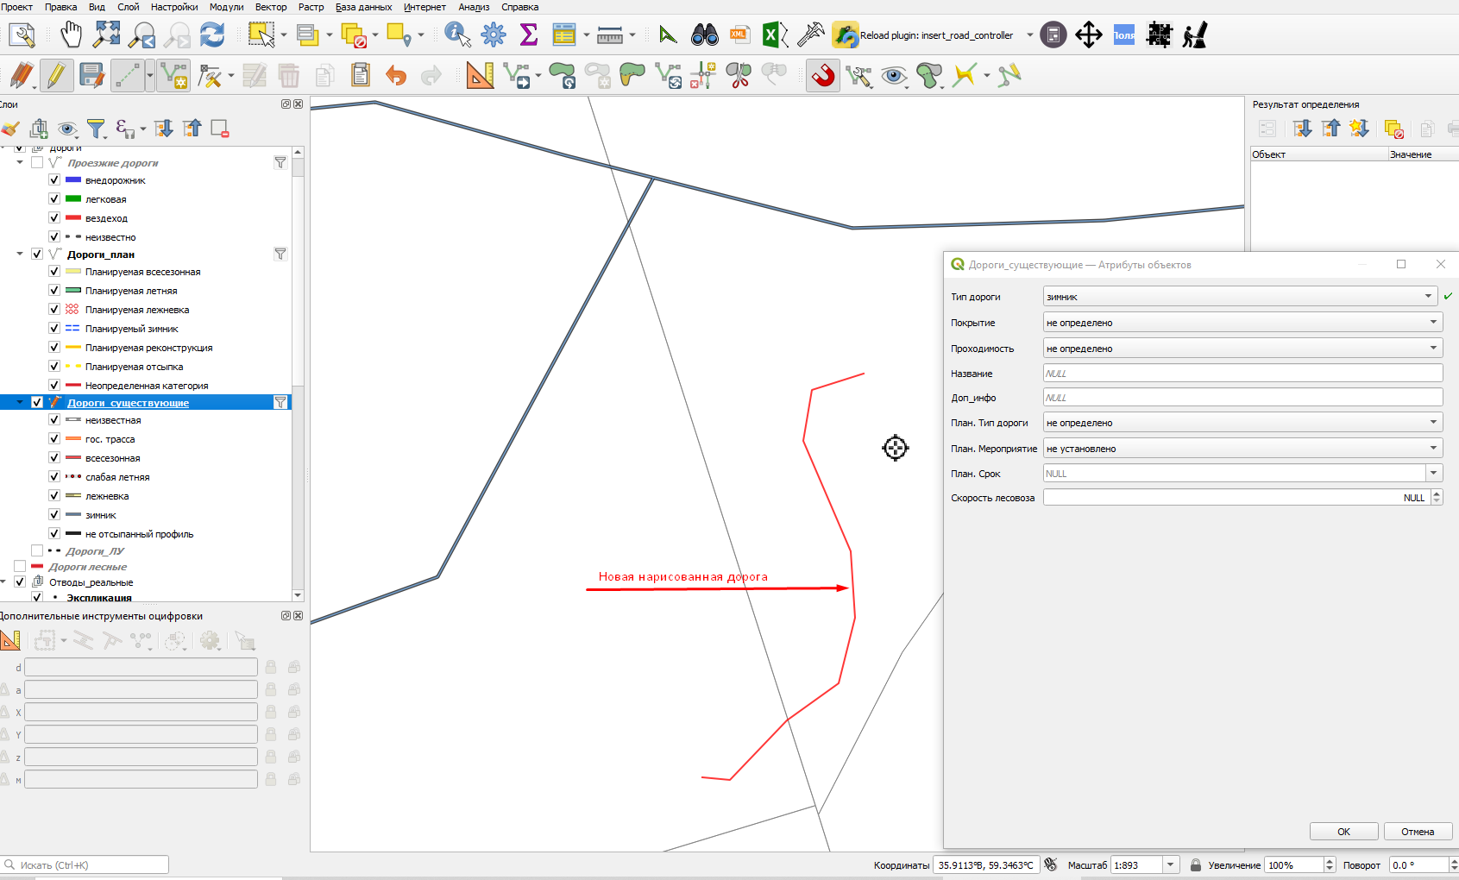Open the statistics Sigma icon

(529, 35)
